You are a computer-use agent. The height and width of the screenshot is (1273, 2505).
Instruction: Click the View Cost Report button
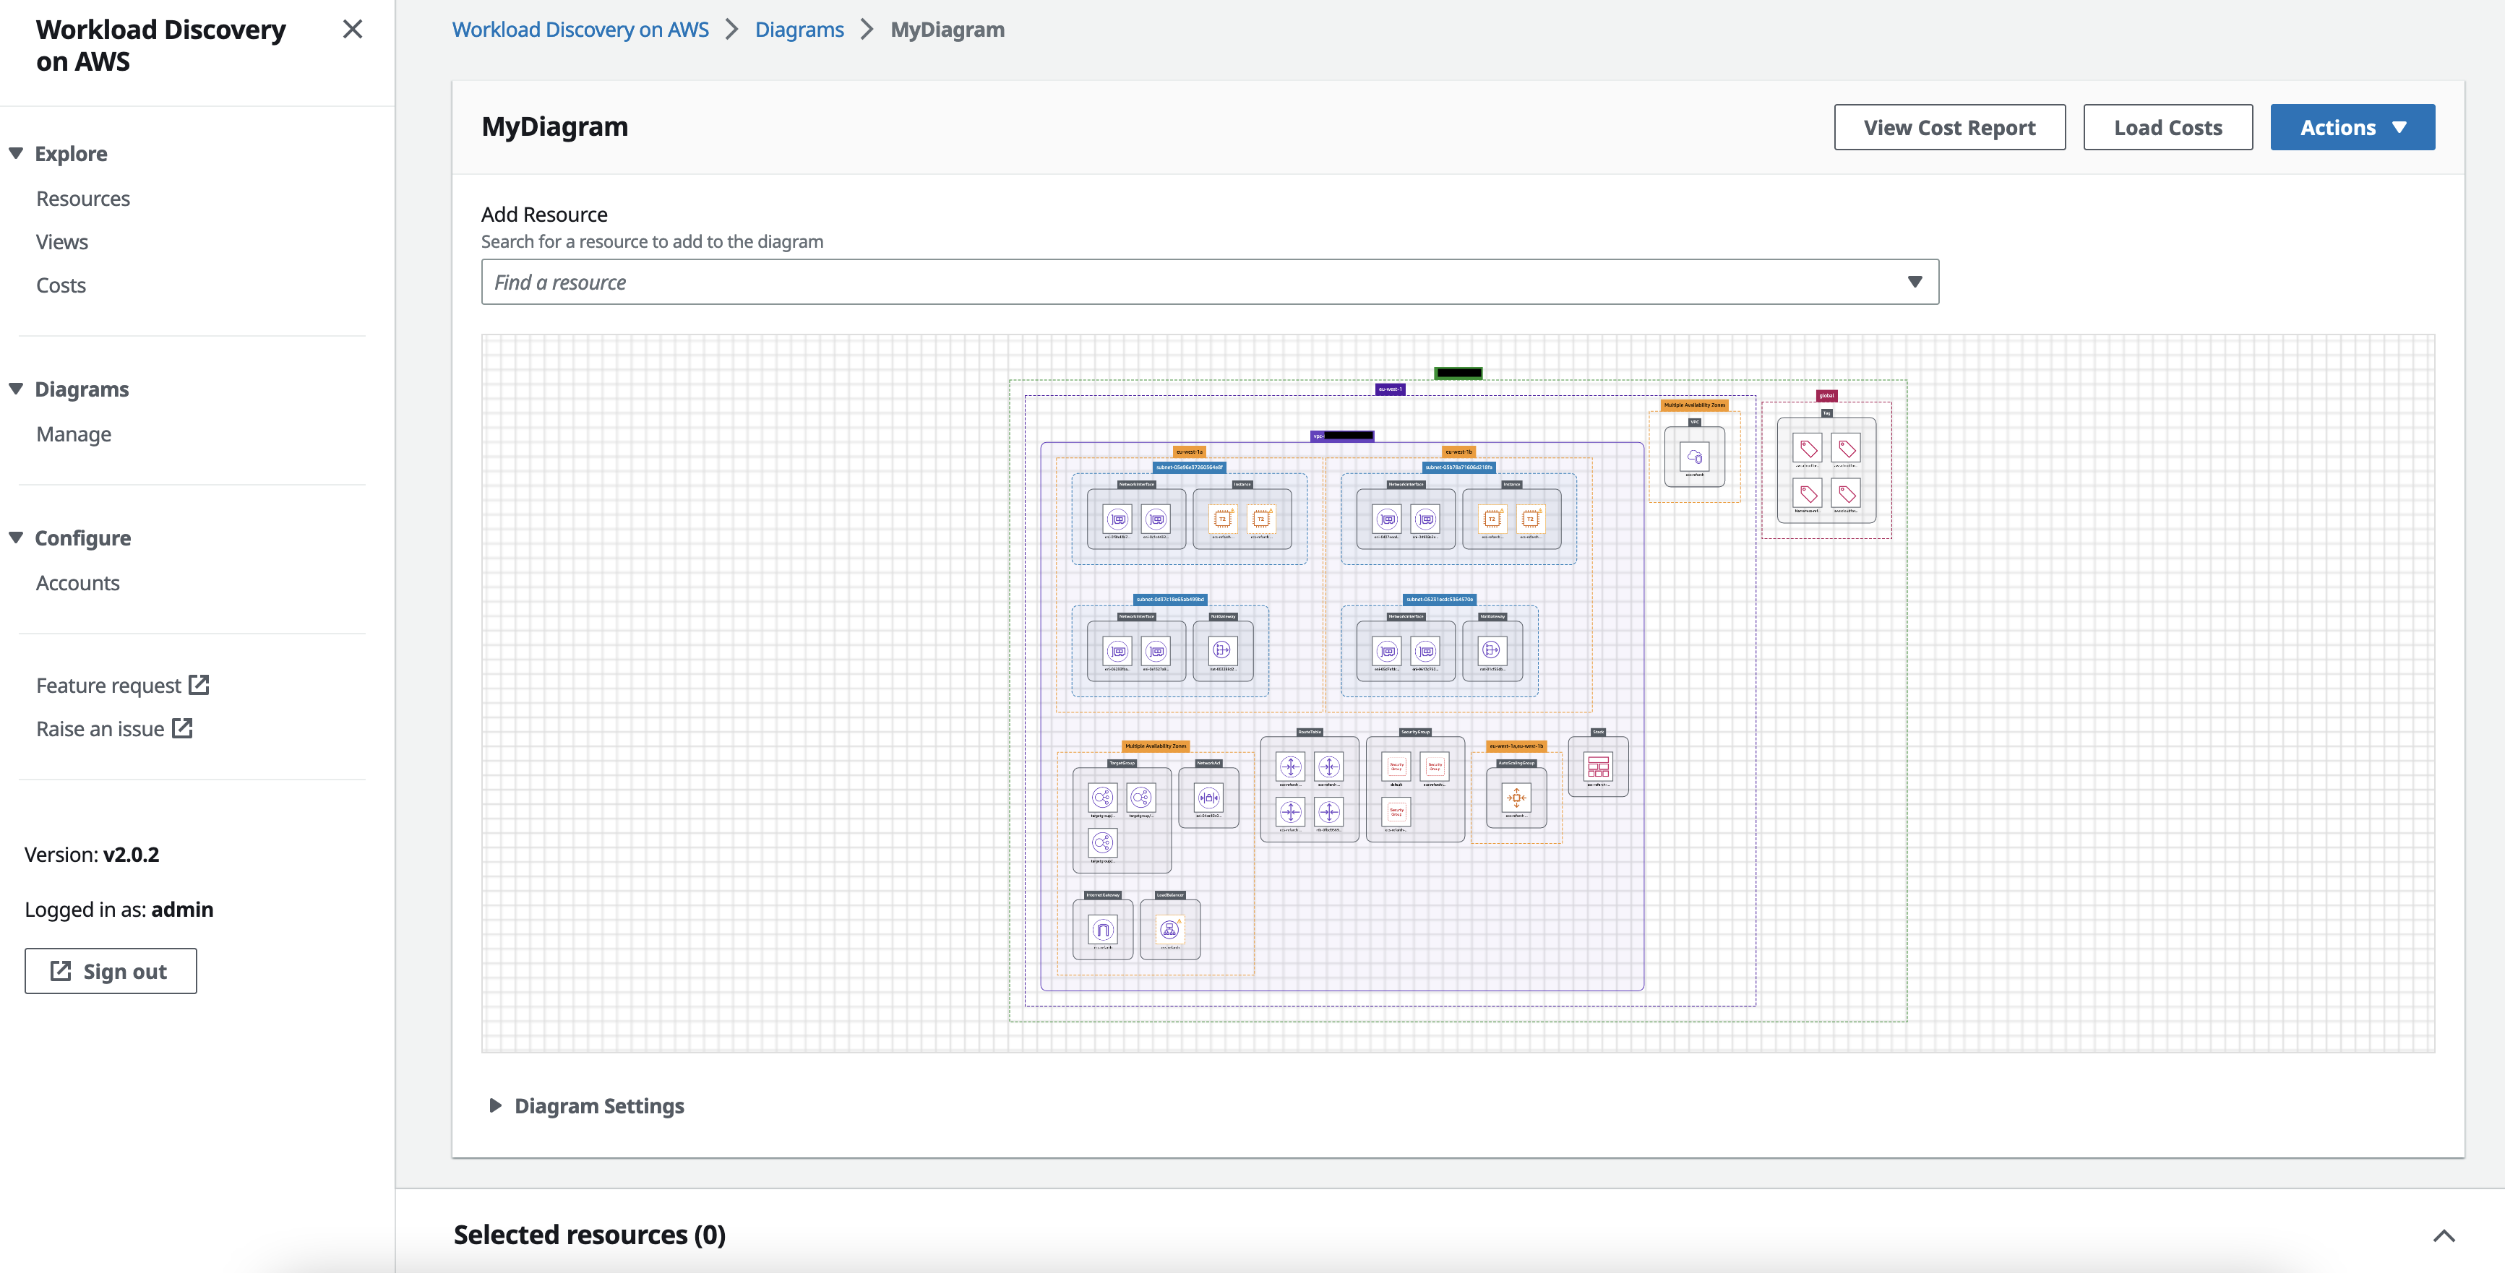pos(1948,126)
